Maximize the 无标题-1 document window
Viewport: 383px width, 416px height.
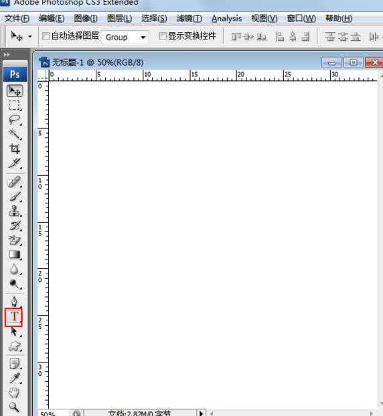coord(354,63)
